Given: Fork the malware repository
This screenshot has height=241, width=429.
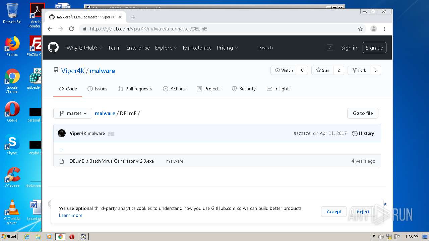Looking at the screenshot, I should click(x=359, y=70).
